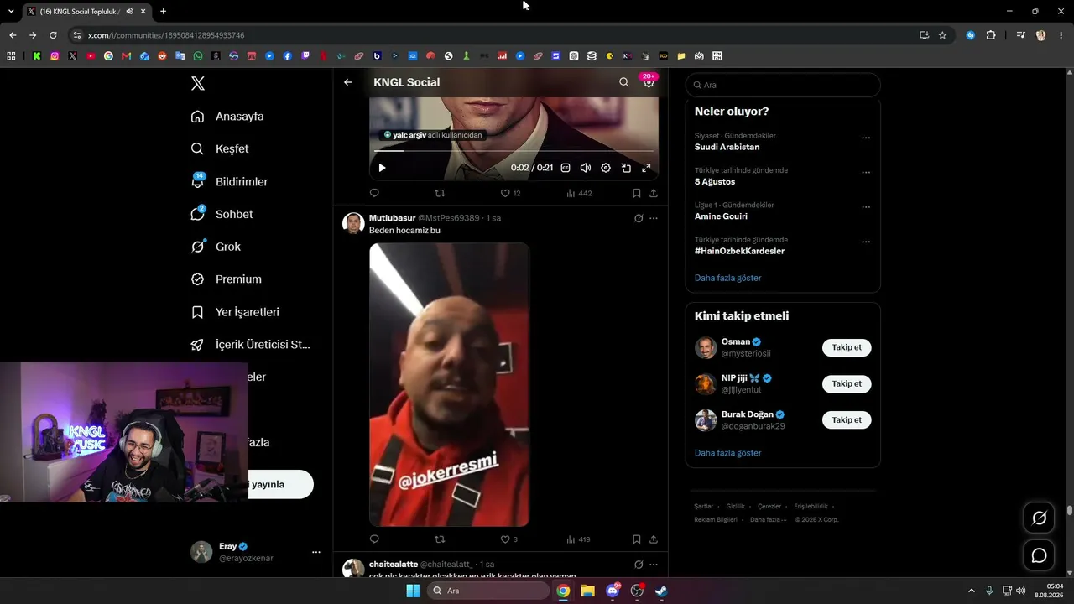
Task: Open Yer İşaretleri bookmarks
Action: click(x=235, y=312)
